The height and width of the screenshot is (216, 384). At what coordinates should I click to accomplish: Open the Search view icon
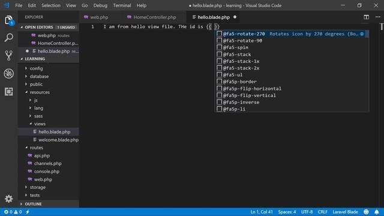[x=9, y=38]
